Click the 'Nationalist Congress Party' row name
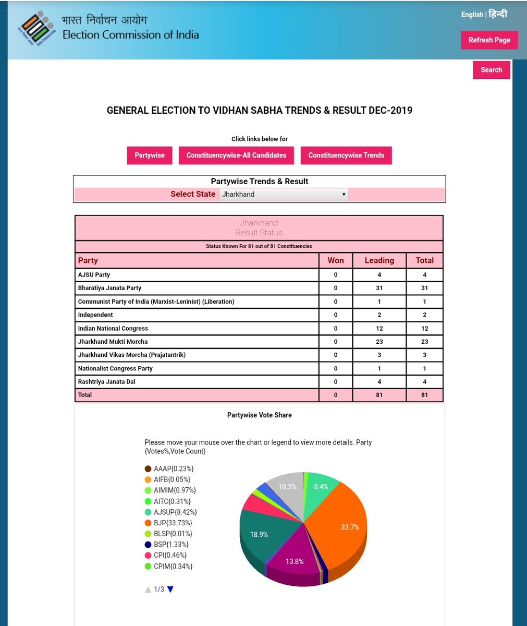This screenshot has width=527, height=626. [x=115, y=368]
